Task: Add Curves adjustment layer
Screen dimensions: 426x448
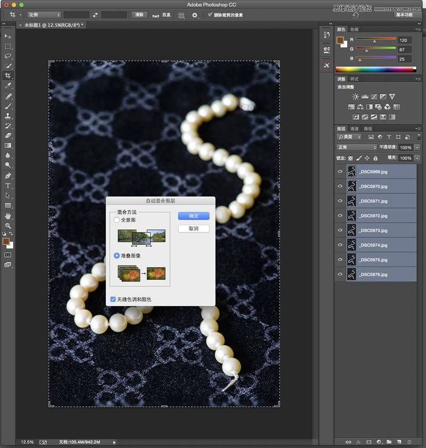Action: point(374,97)
